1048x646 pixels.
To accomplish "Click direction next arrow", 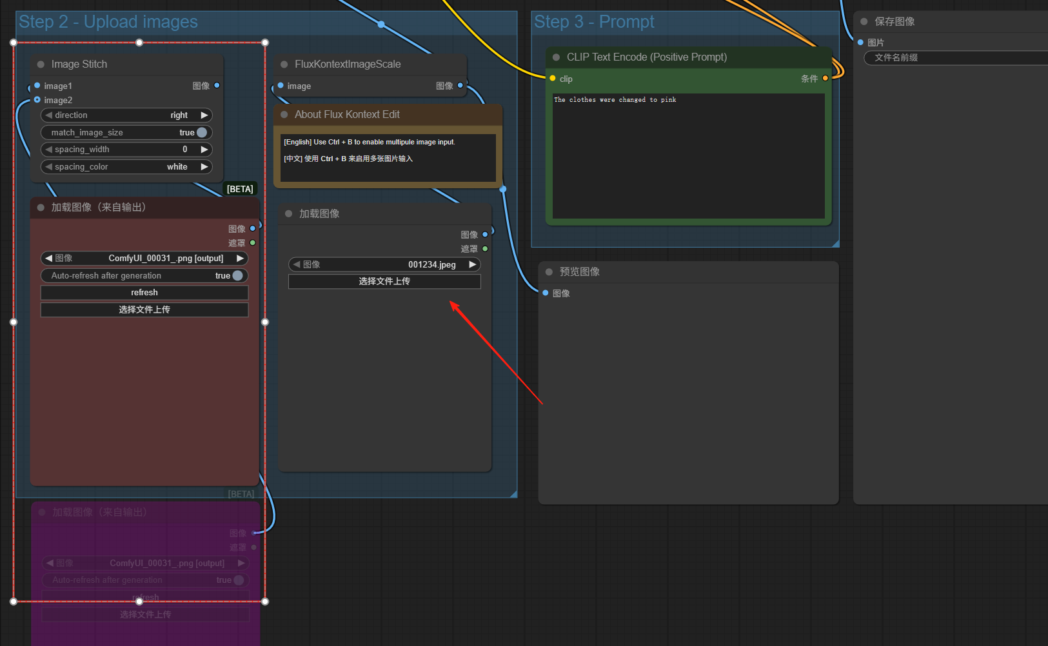I will [204, 115].
